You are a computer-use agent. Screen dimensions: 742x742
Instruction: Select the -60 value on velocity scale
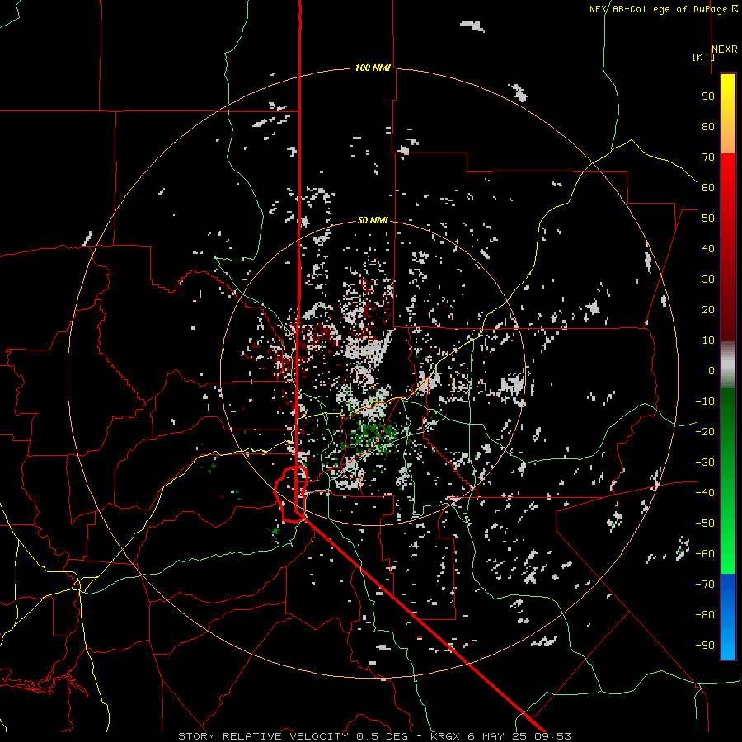point(705,554)
